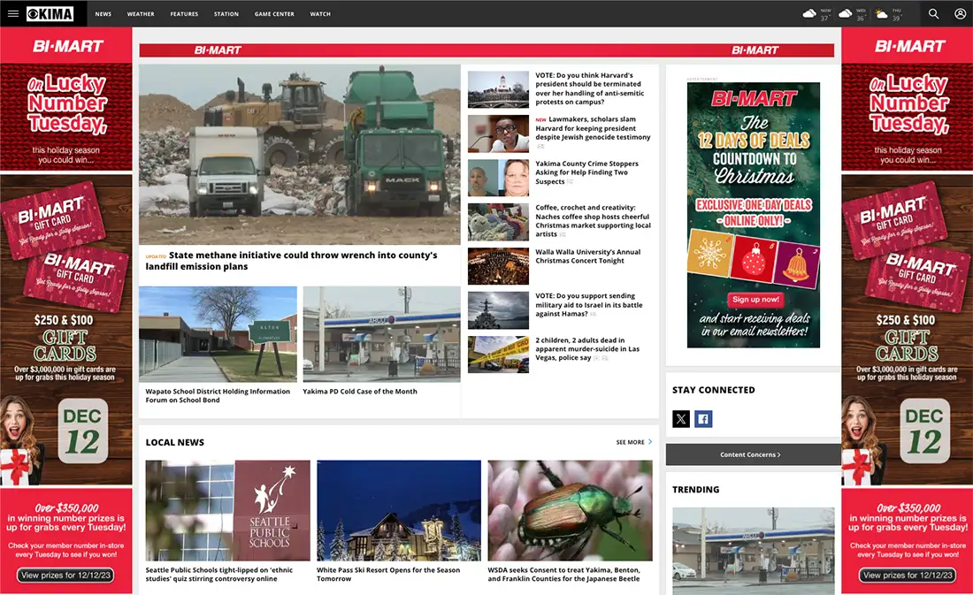Click the Japanese beetle image
This screenshot has width=973, height=595.
click(571, 510)
